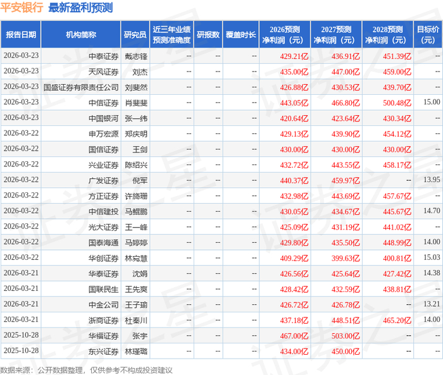Click researcher name 倪军

140,181
